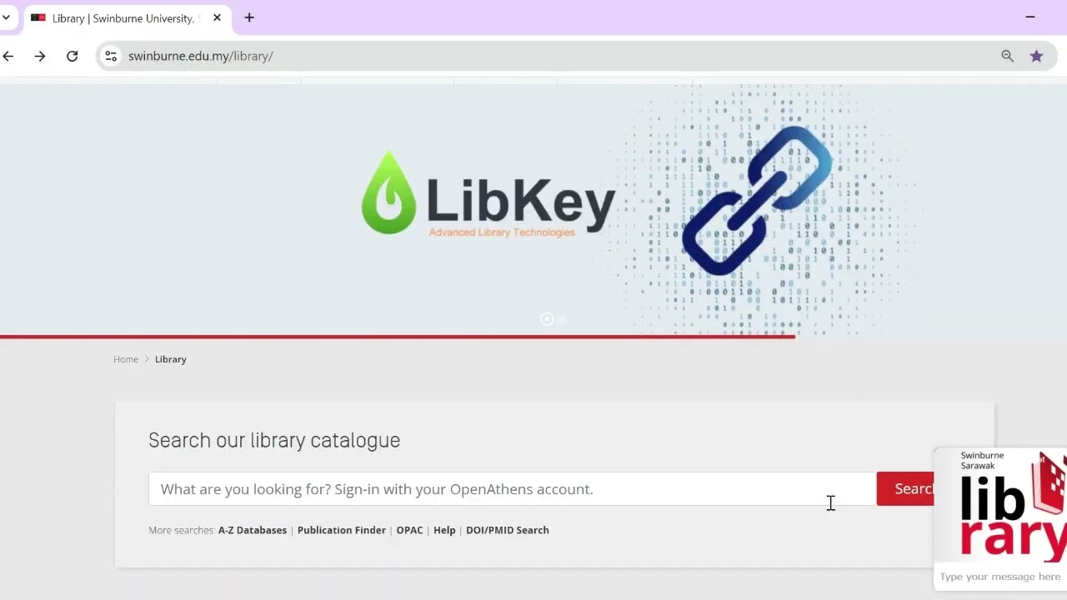Viewport: 1067px width, 600px height.
Task: Open the OPAC link
Action: click(409, 530)
